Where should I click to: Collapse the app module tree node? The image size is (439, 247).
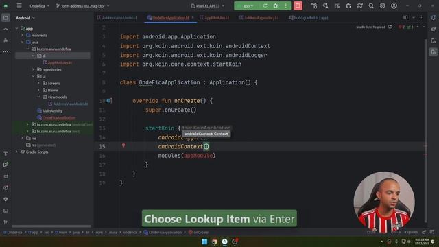point(16,29)
